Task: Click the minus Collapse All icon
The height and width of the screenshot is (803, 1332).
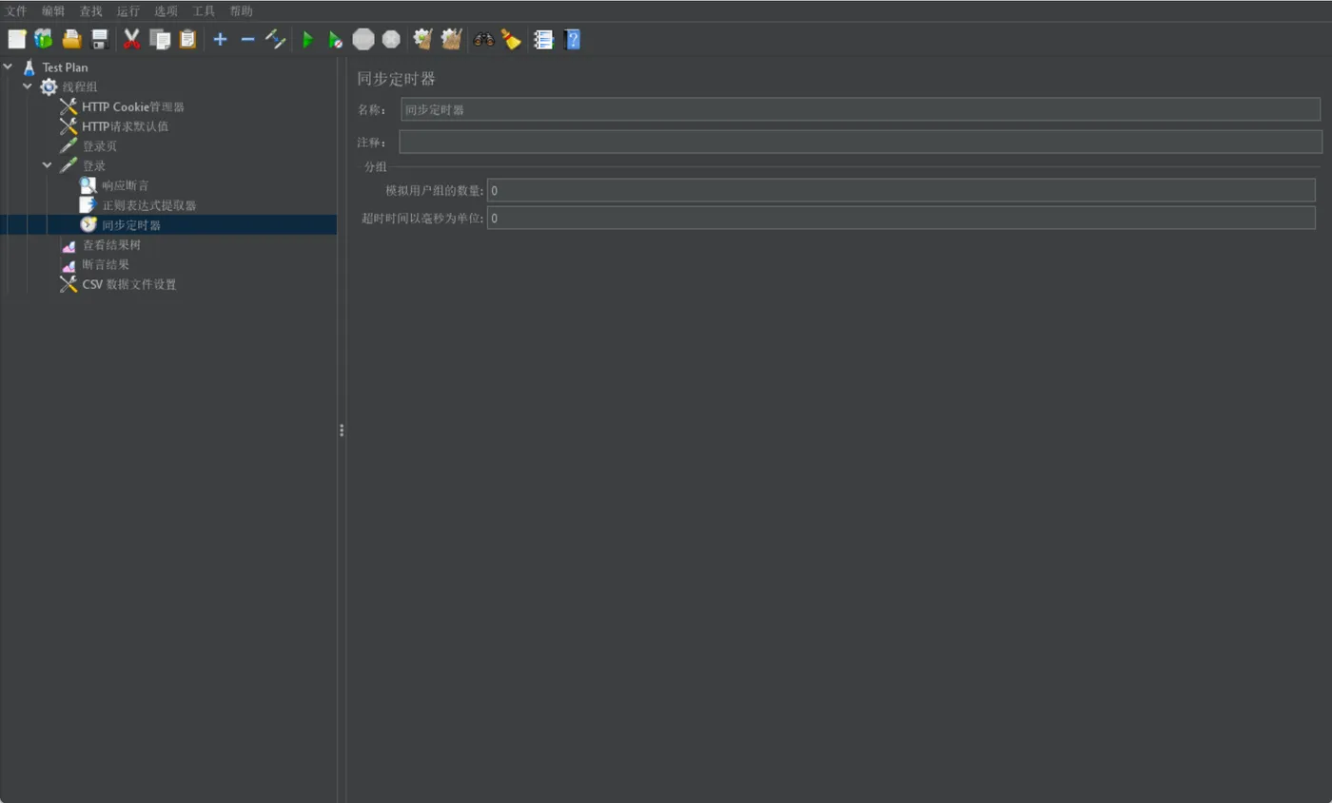Action: pyautogui.click(x=247, y=39)
